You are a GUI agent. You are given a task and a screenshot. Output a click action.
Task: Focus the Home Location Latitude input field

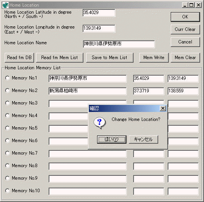[x=99, y=13]
